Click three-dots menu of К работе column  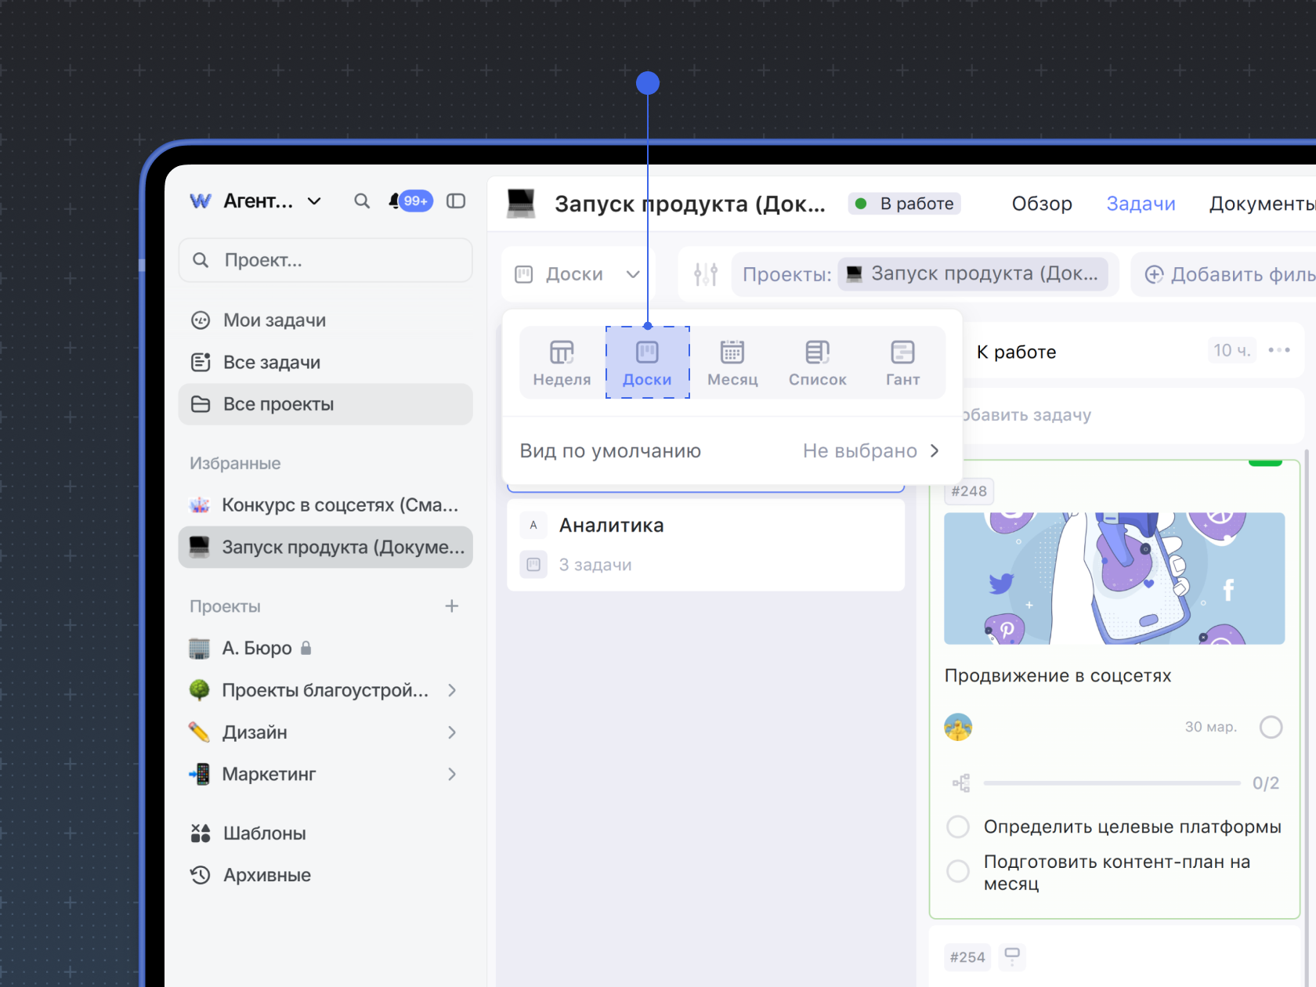coord(1278,350)
